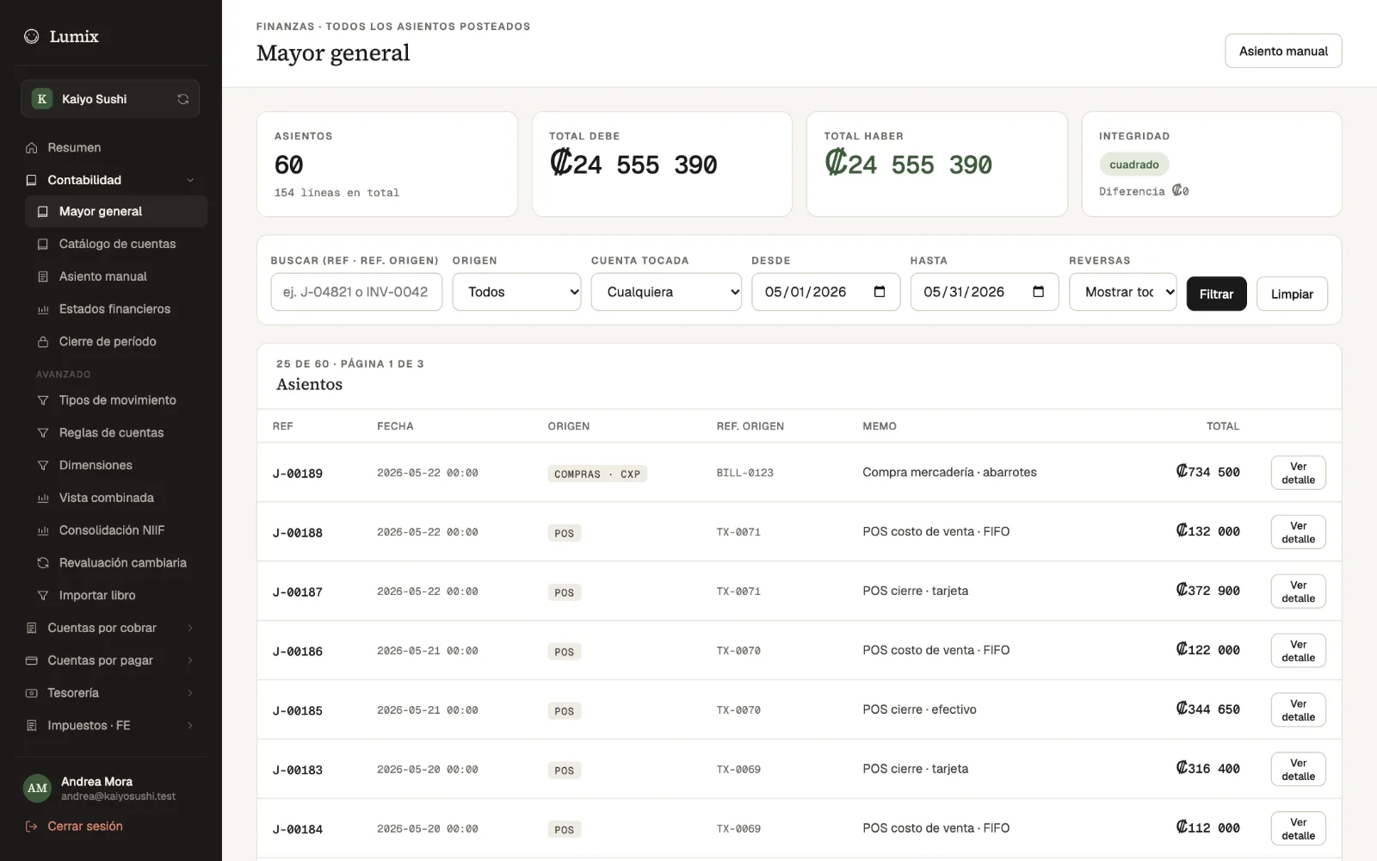Screen dimensions: 1377x861
Task: Click the COMPRAS · CXP origin tag
Action: pyautogui.click(x=597, y=474)
